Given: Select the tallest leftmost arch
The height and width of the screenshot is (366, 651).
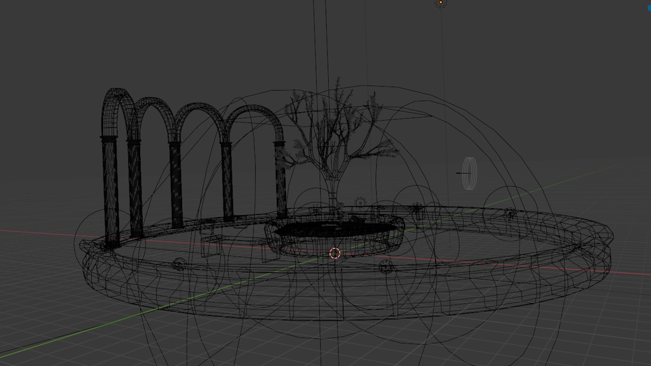Looking at the screenshot, I should pos(119,112).
